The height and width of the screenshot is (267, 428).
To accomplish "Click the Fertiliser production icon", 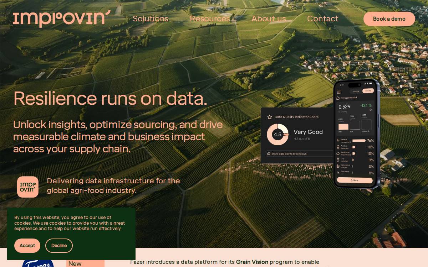I will click(338, 147).
